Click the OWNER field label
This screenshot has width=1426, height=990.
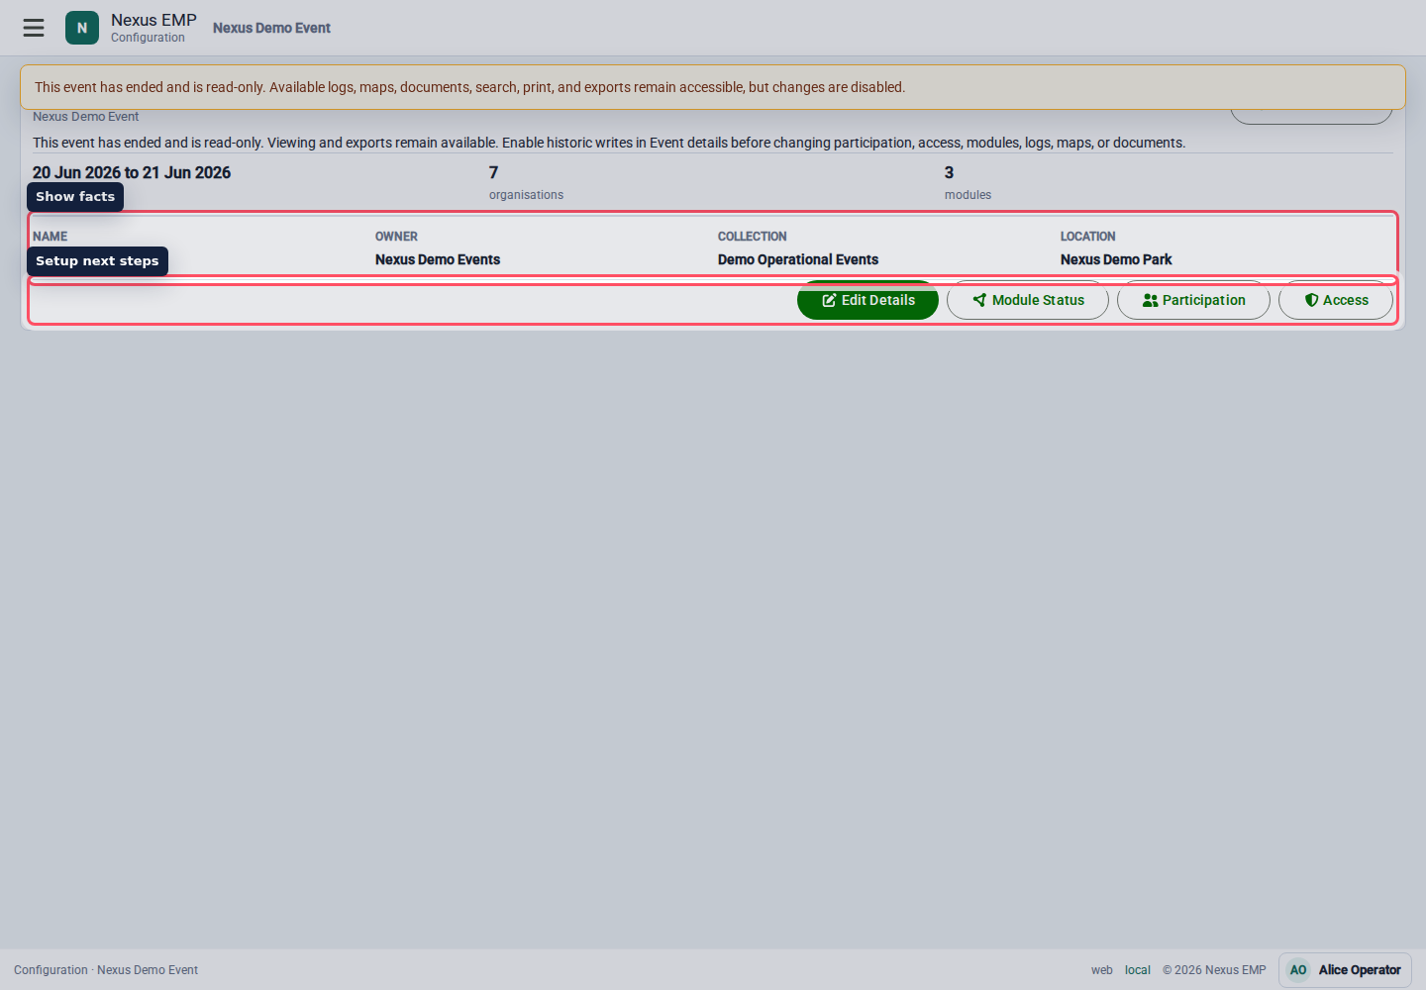pos(396,237)
